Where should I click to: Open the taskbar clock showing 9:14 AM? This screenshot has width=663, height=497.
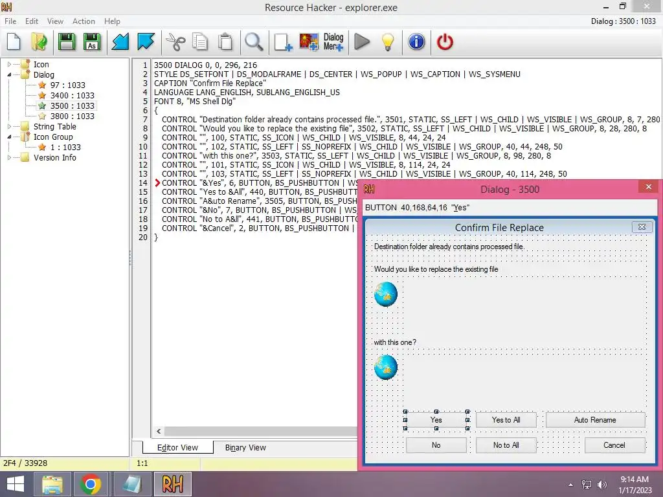click(x=635, y=485)
